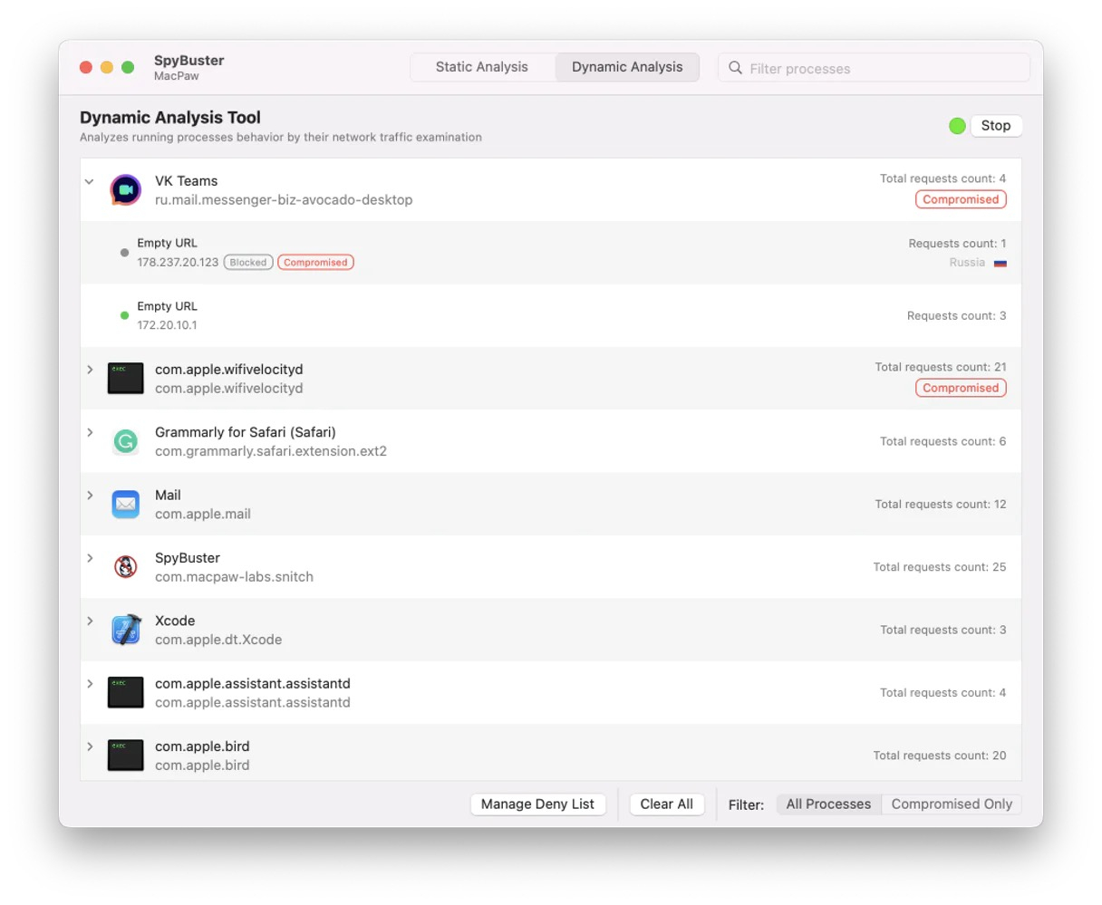This screenshot has height=905, width=1102.
Task: Click the com.apple.wifivelocityd terminal icon
Action: pyautogui.click(x=126, y=379)
